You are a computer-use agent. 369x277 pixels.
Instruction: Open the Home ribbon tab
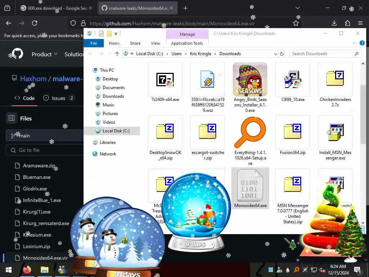[114, 43]
